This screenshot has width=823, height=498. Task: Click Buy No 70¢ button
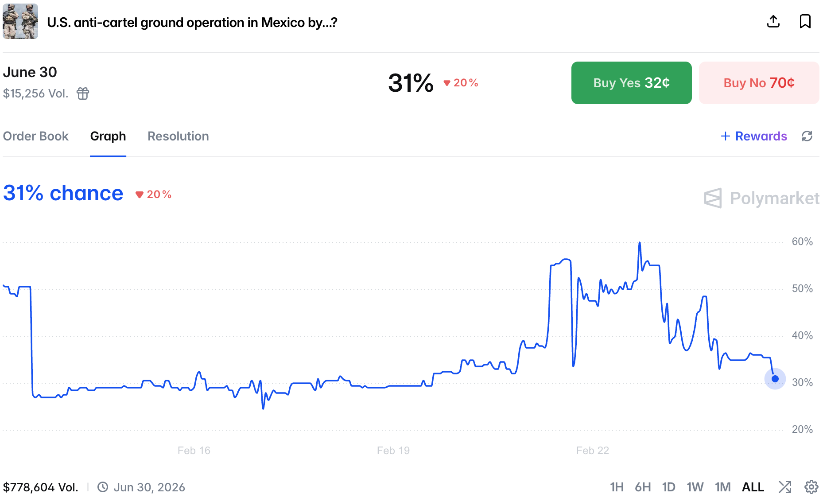[x=759, y=83]
